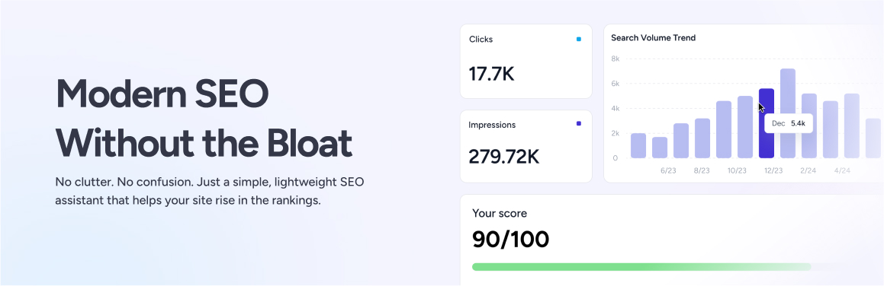Image resolution: width=884 pixels, height=286 pixels.
Task: Click the 4/24 axis label
Action: (x=842, y=170)
